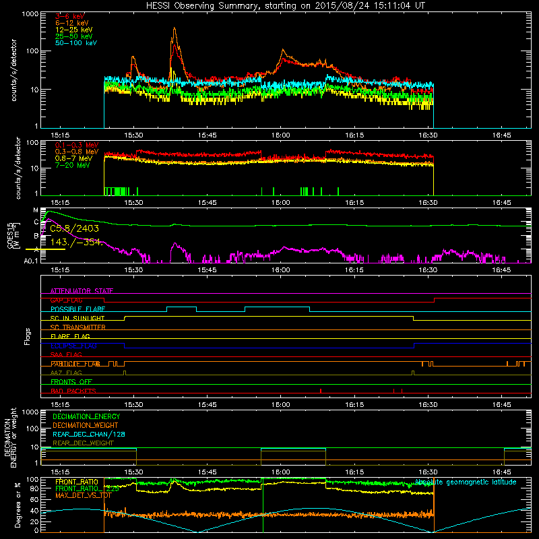
Task: Select the 0.3-0.8 MeV legend label
Action: click(77, 152)
